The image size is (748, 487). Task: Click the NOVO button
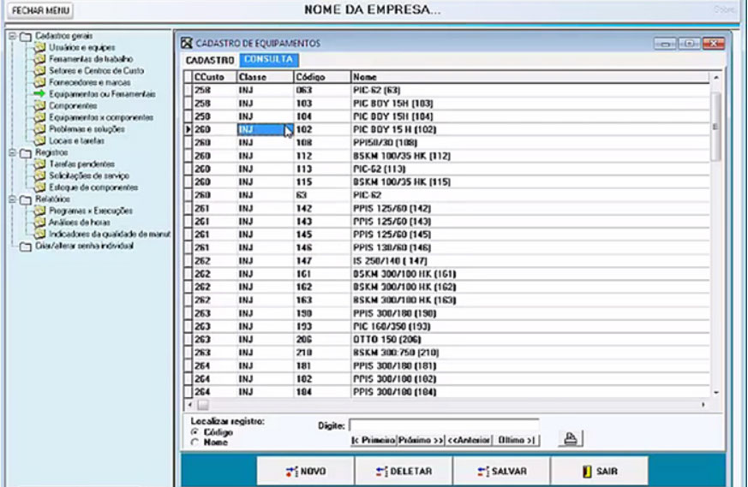pyautogui.click(x=306, y=471)
